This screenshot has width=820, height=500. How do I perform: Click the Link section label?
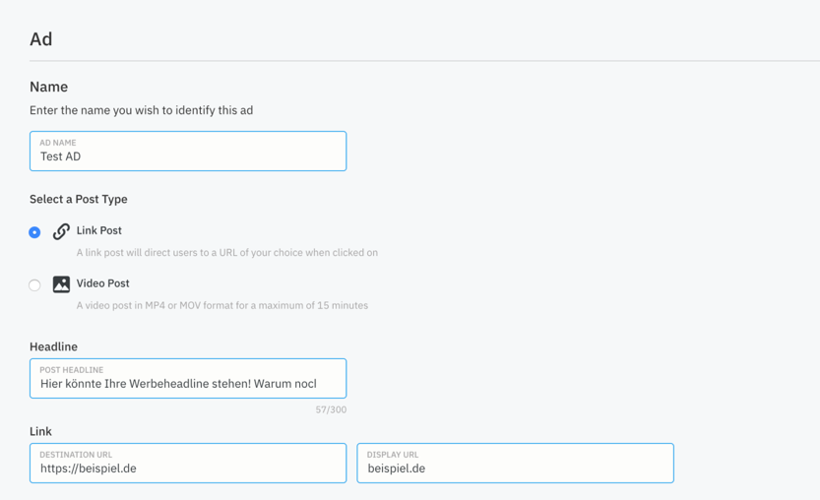[x=40, y=431]
